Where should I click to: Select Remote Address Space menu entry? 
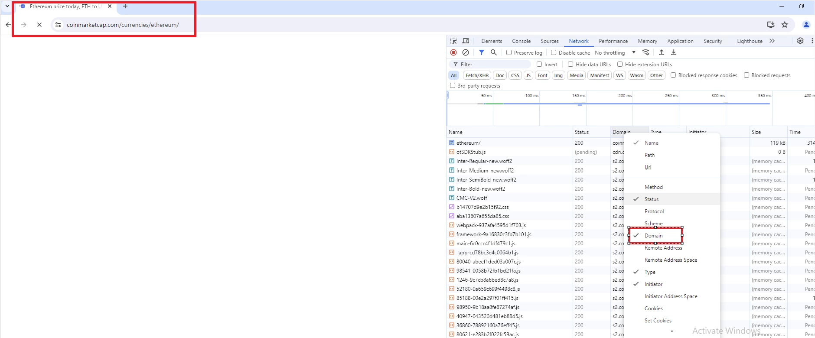(x=672, y=260)
